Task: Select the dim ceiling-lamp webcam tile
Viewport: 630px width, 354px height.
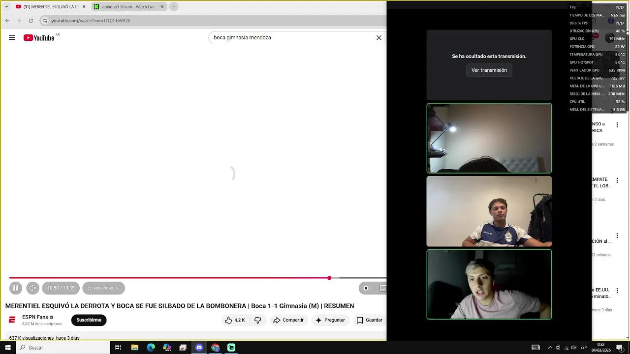Action: click(x=489, y=138)
